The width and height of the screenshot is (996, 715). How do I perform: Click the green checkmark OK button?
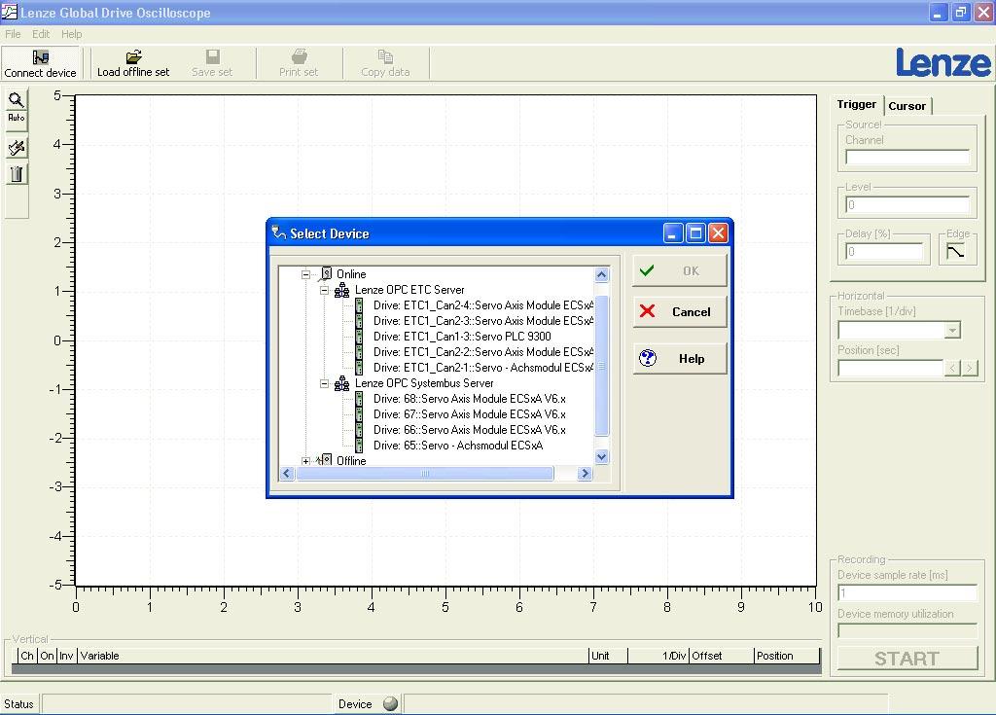click(680, 271)
